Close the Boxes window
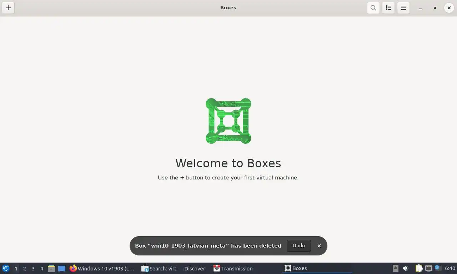The height and width of the screenshot is (274, 457). point(449,8)
